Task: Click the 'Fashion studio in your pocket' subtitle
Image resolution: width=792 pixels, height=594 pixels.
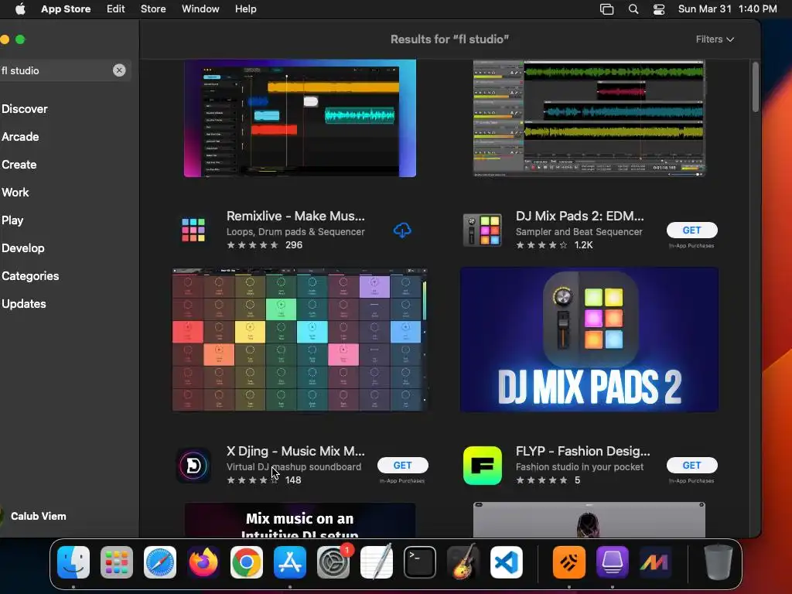Action: pos(579,467)
